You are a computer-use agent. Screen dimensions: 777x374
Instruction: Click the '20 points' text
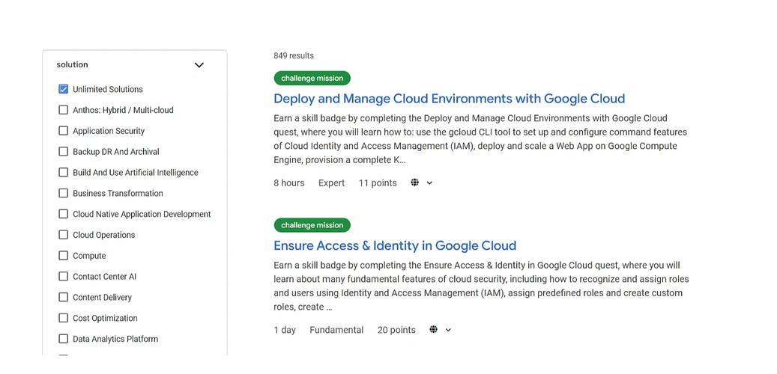click(x=396, y=330)
